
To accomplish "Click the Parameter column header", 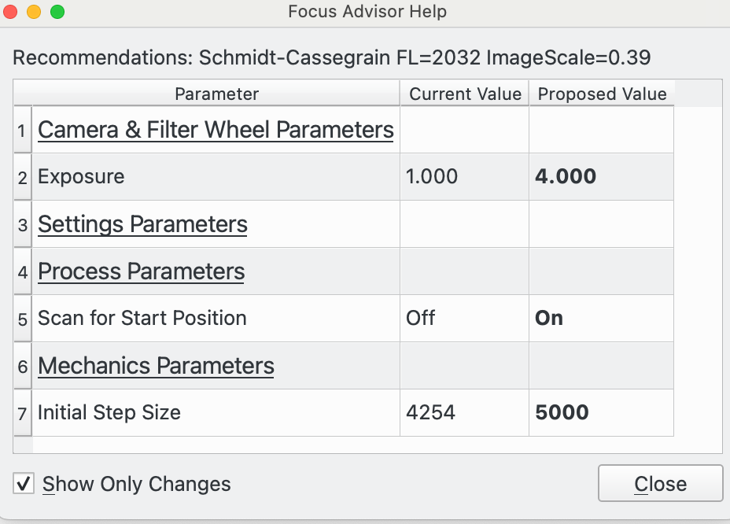I will point(216,94).
